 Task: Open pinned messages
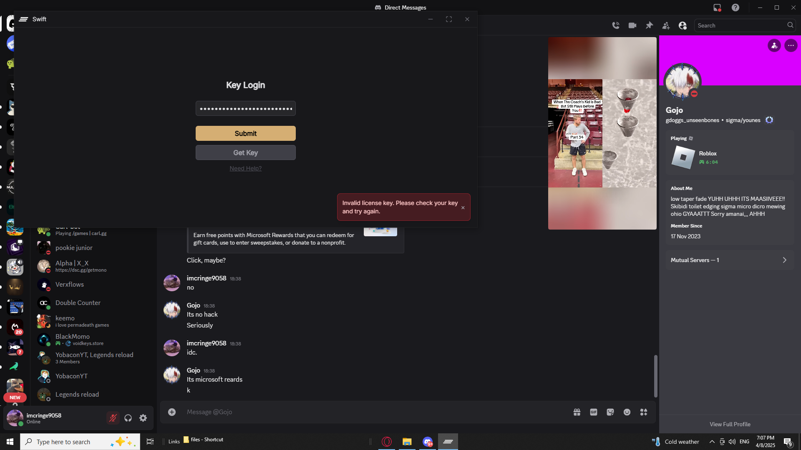coord(649,25)
